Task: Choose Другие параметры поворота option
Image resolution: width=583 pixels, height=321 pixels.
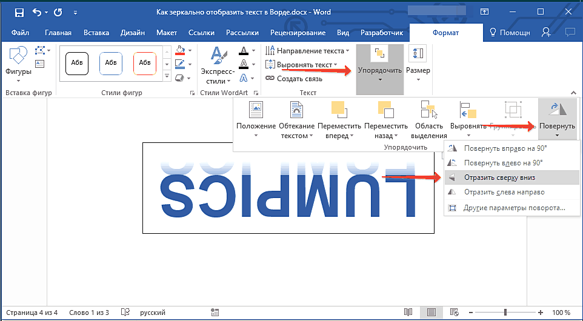Action: coord(514,208)
